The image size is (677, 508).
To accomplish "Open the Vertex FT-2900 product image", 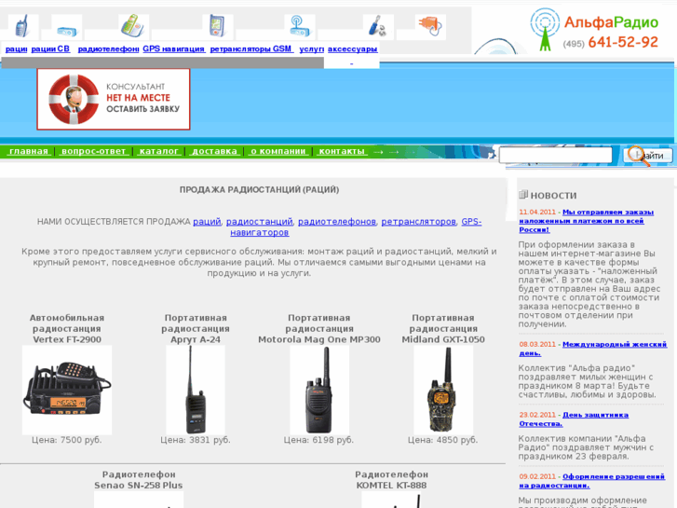I will click(67, 390).
